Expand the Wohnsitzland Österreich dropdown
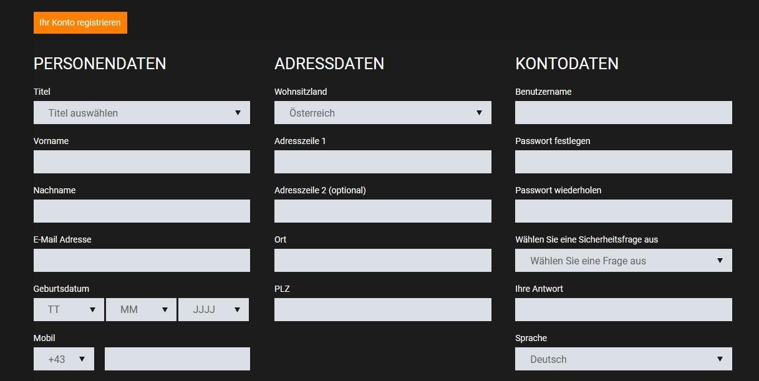The width and height of the screenshot is (759, 381). click(x=383, y=113)
